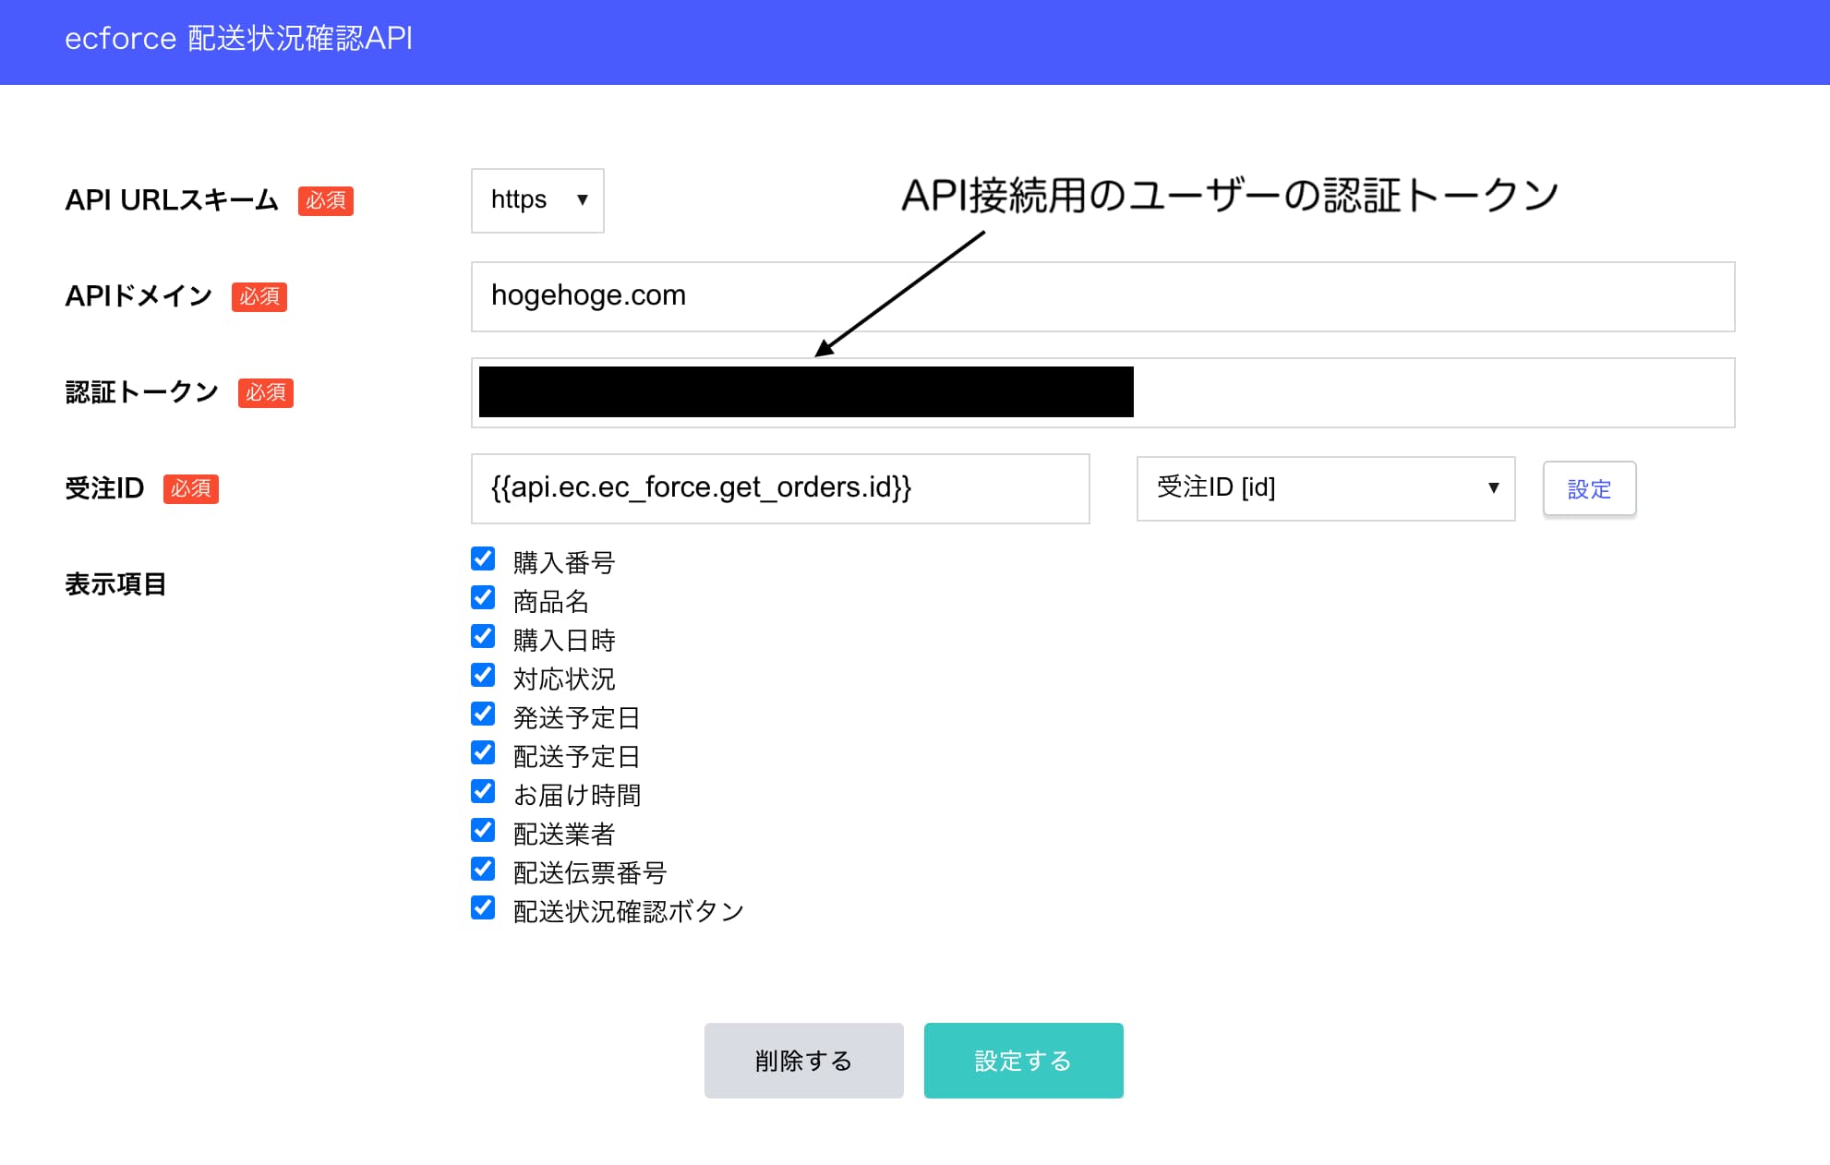Click the 認証トークン field label

point(142,392)
